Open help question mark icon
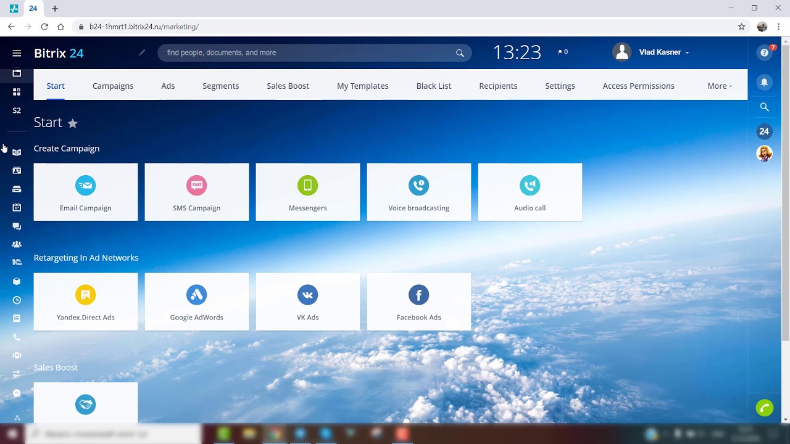The image size is (790, 444). coord(765,52)
